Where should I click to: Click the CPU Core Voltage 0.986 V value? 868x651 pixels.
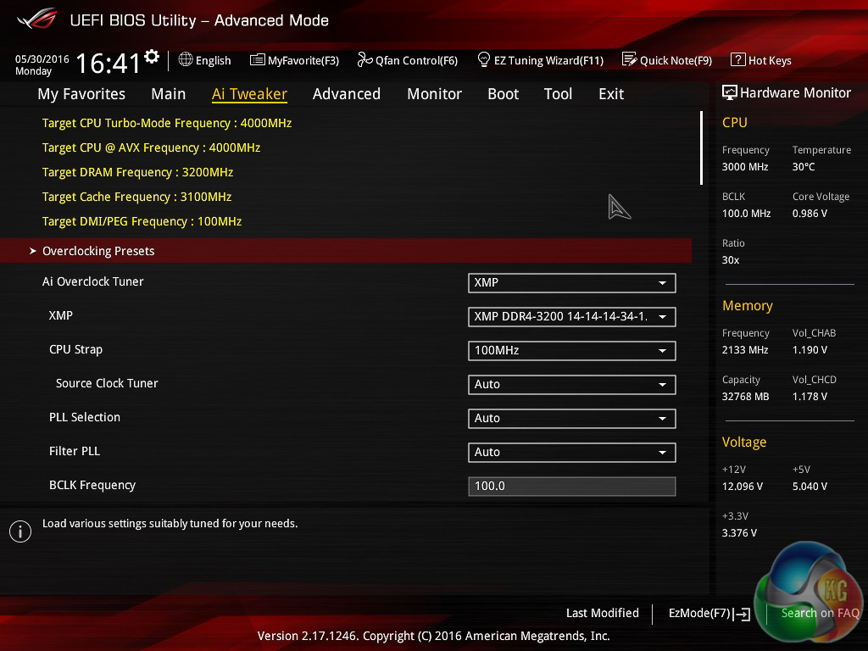[810, 214]
